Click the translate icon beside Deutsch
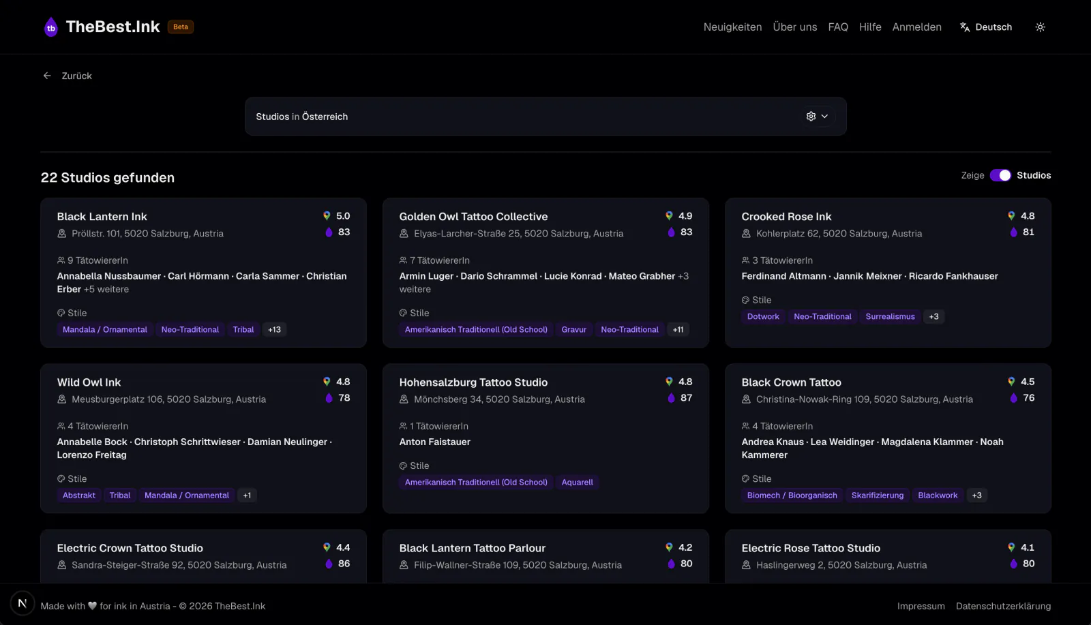The width and height of the screenshot is (1091, 625). tap(965, 27)
